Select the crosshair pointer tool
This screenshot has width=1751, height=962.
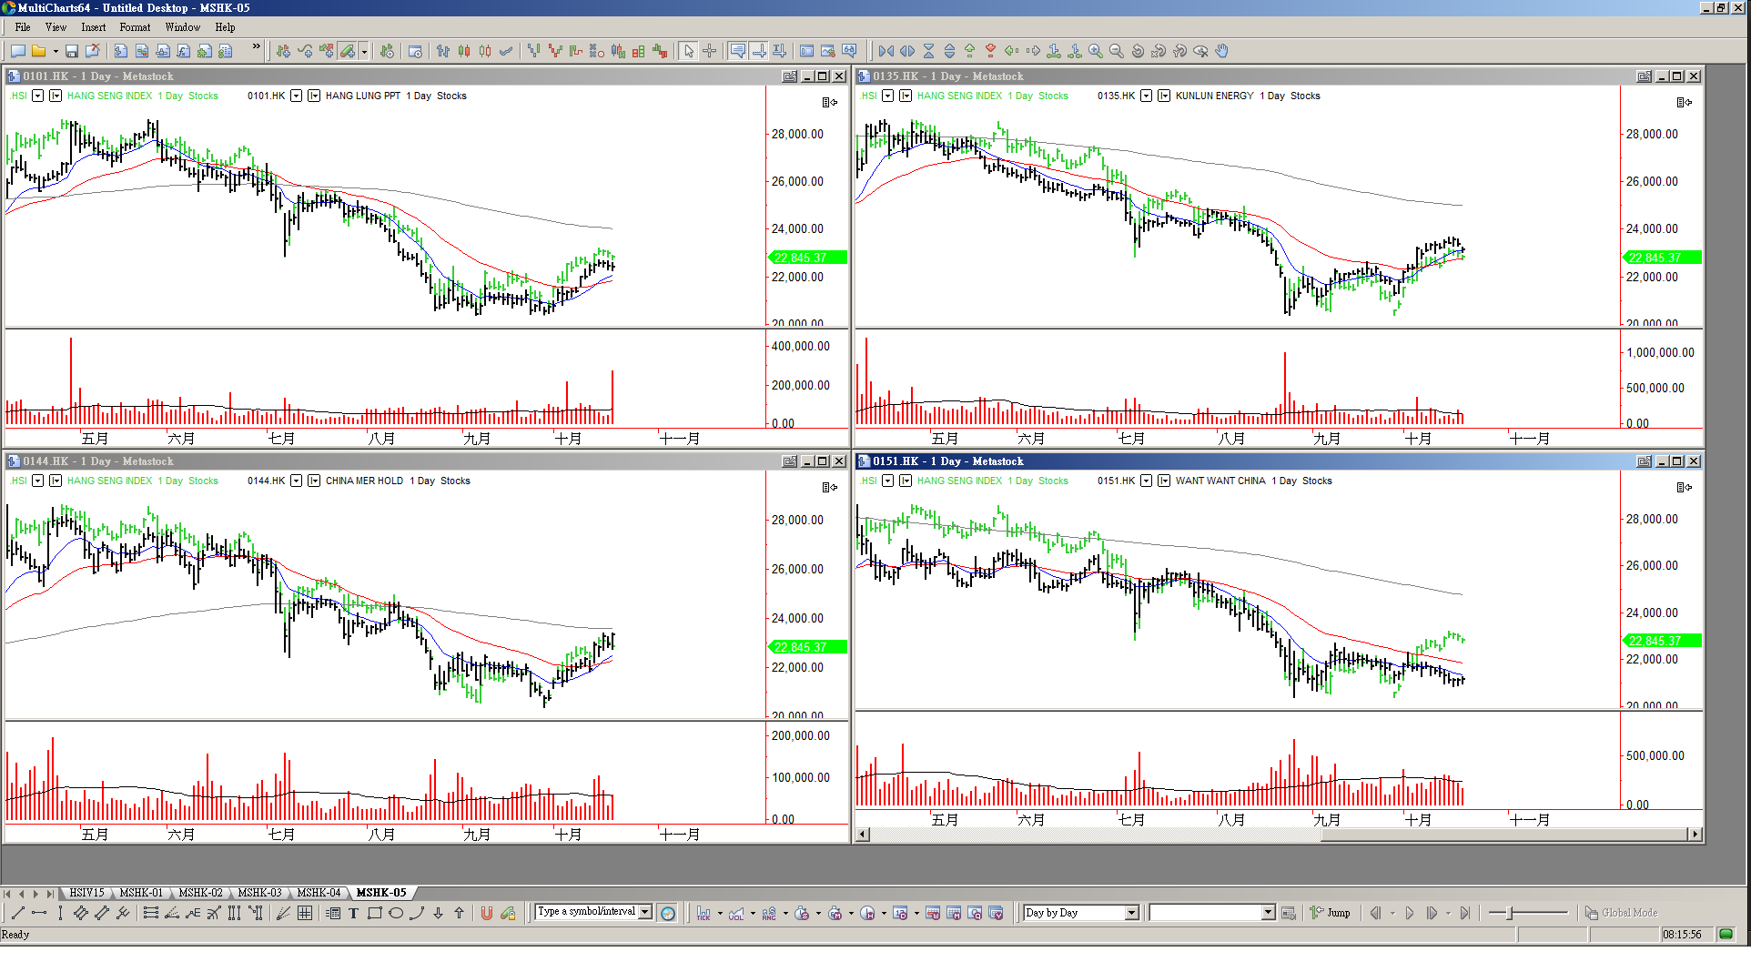coord(710,51)
